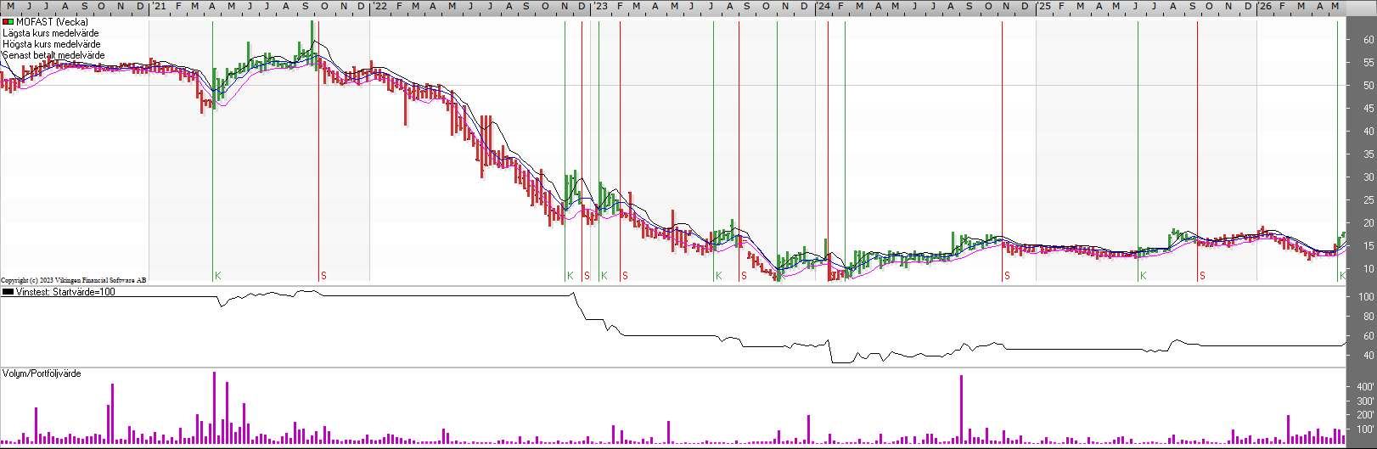
Task: Click the K buy marker in November 2022
Action: point(570,276)
